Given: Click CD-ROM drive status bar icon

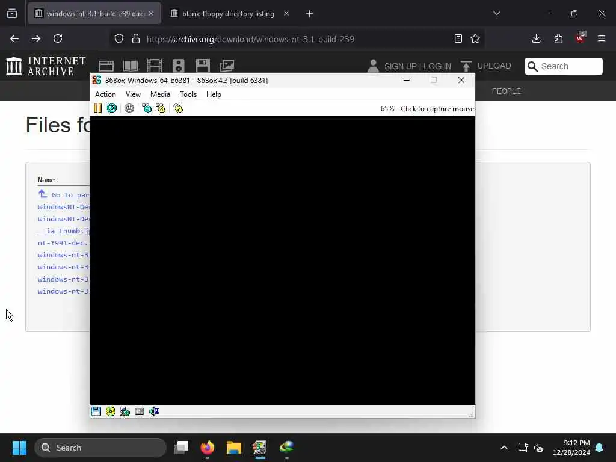Looking at the screenshot, I should tap(111, 411).
